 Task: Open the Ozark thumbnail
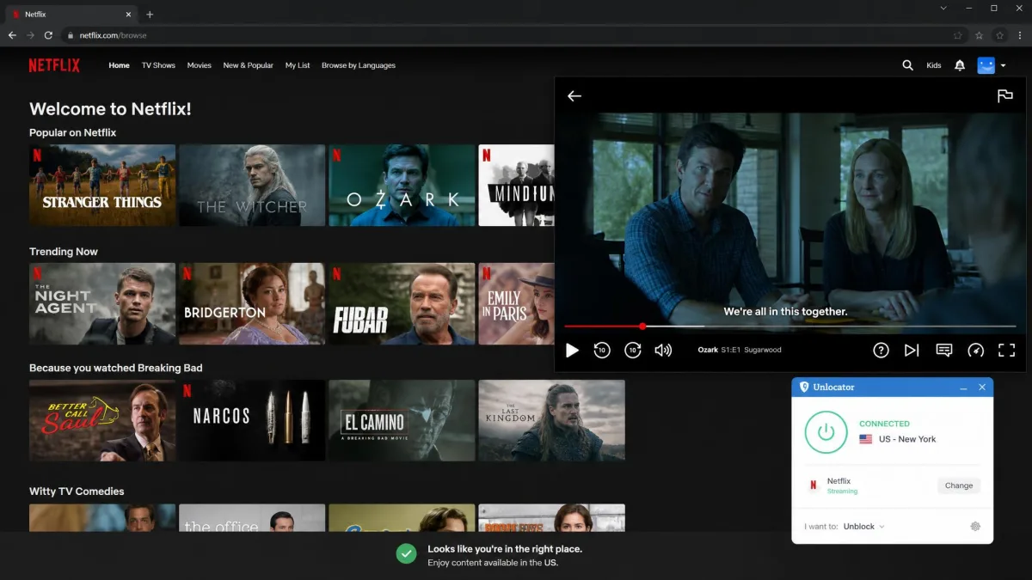pyautogui.click(x=402, y=185)
